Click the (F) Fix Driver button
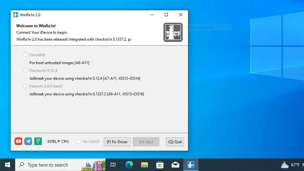The image size is (304, 171). tap(117, 142)
